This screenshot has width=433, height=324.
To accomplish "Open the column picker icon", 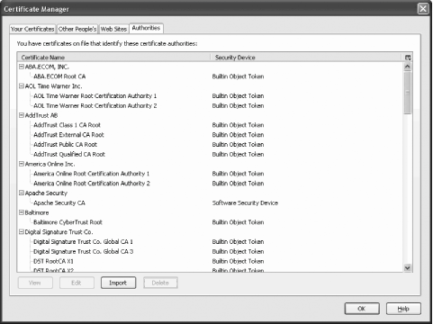I will [x=408, y=58].
